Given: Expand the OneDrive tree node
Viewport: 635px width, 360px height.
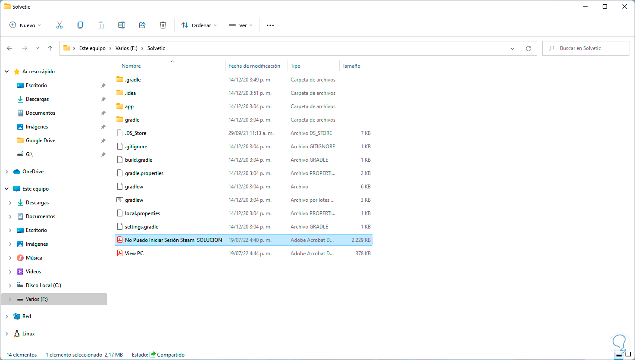Looking at the screenshot, I should click(x=7, y=172).
